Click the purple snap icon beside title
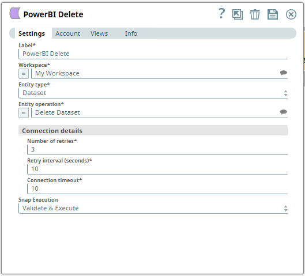The height and width of the screenshot is (276, 305). coord(15,13)
